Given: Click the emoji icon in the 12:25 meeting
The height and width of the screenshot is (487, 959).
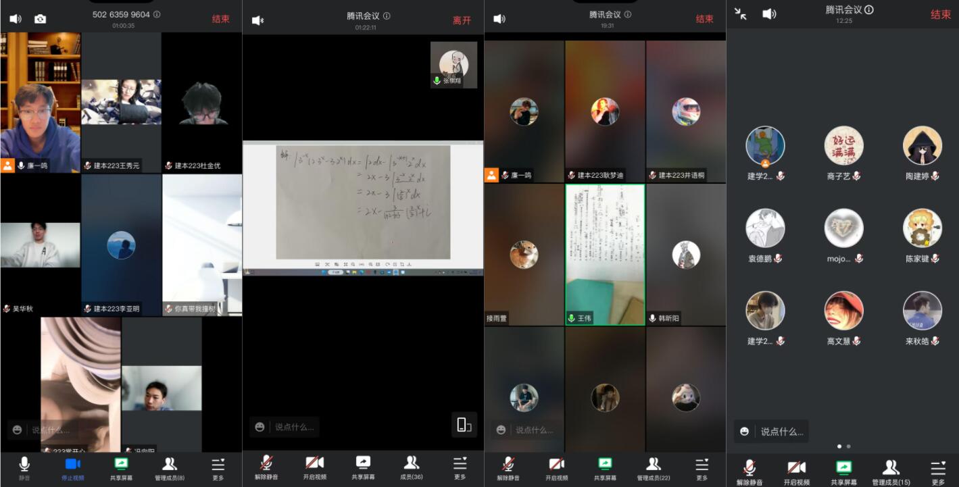Looking at the screenshot, I should [x=745, y=432].
